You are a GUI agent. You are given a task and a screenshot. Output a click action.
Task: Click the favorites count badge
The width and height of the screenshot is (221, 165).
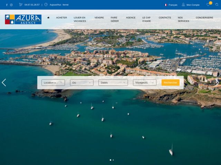pyautogui.click(x=211, y=3)
